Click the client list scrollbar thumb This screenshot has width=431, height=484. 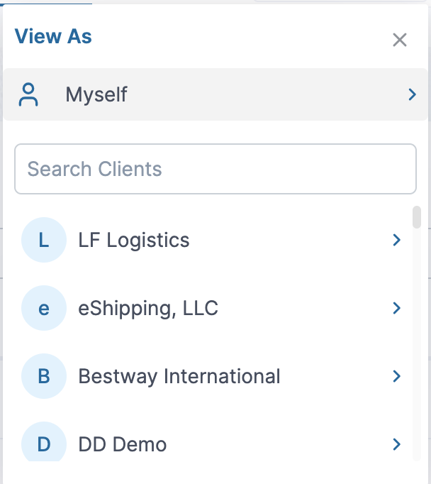pos(417,217)
